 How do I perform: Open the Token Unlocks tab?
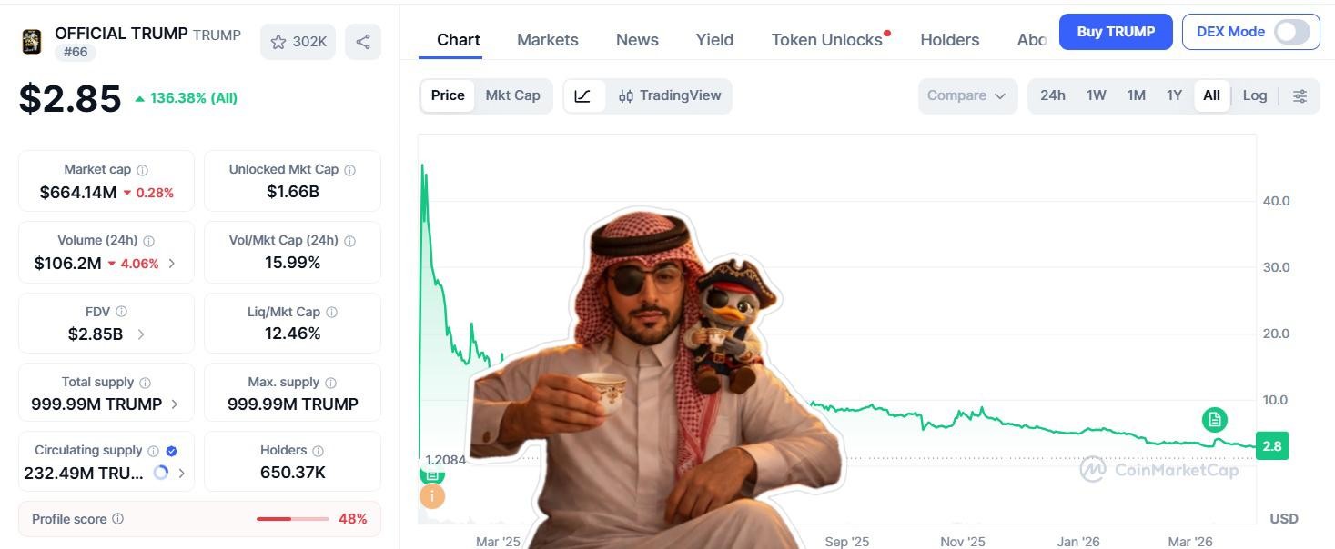826,40
